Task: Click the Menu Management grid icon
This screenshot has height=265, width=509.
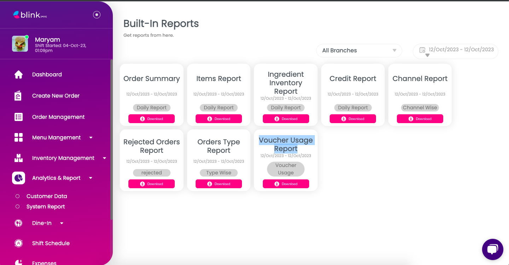Action: click(x=18, y=138)
